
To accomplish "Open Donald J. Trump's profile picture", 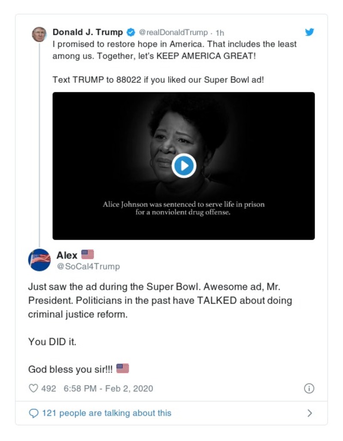I will pyautogui.click(x=39, y=34).
